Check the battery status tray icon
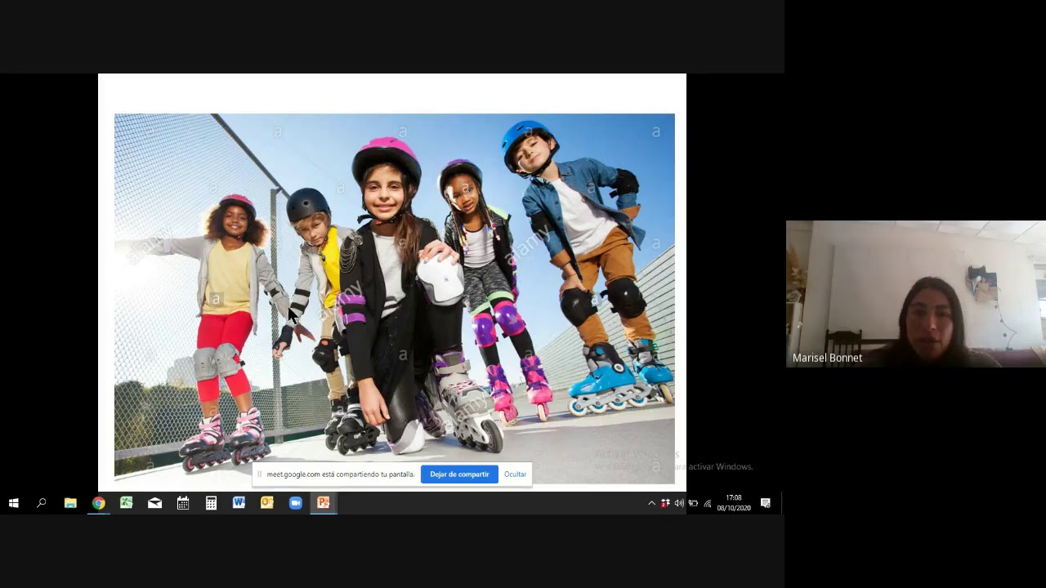Image resolution: width=1046 pixels, height=588 pixels. (693, 503)
